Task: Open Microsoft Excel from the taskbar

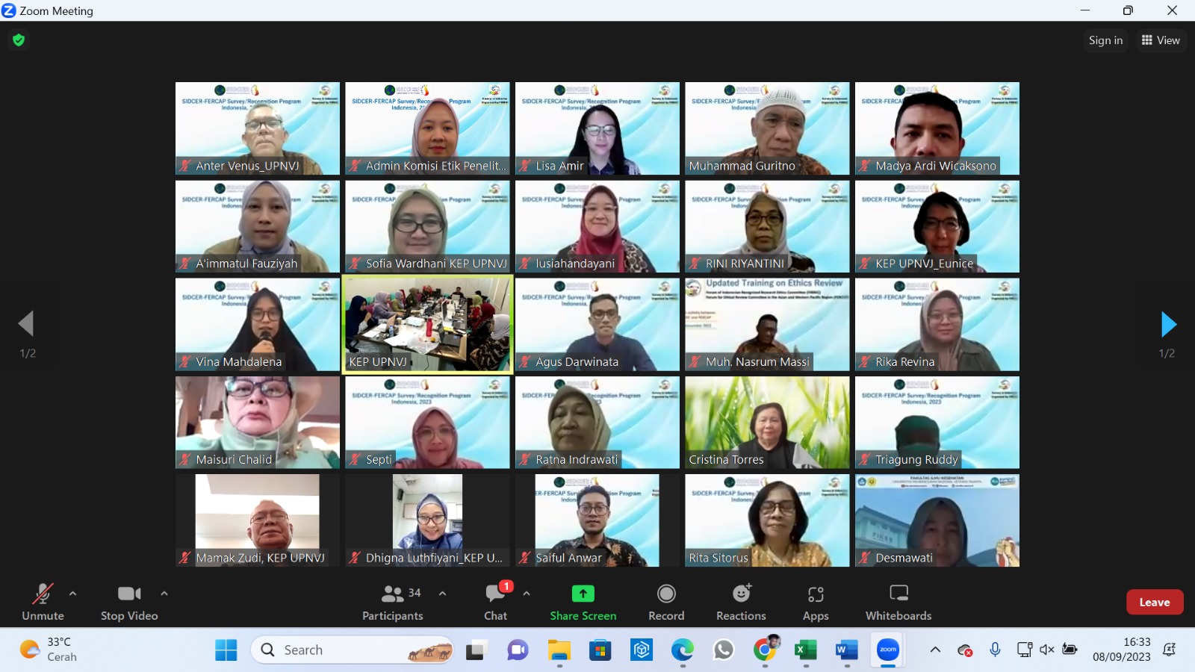Action: [x=804, y=650]
